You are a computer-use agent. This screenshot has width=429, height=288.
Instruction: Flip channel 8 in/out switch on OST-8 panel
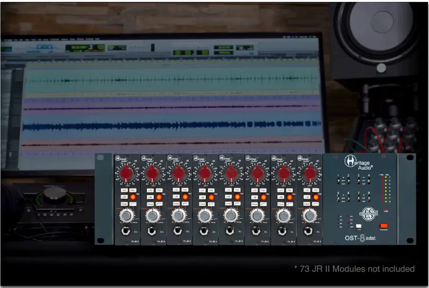369,198
